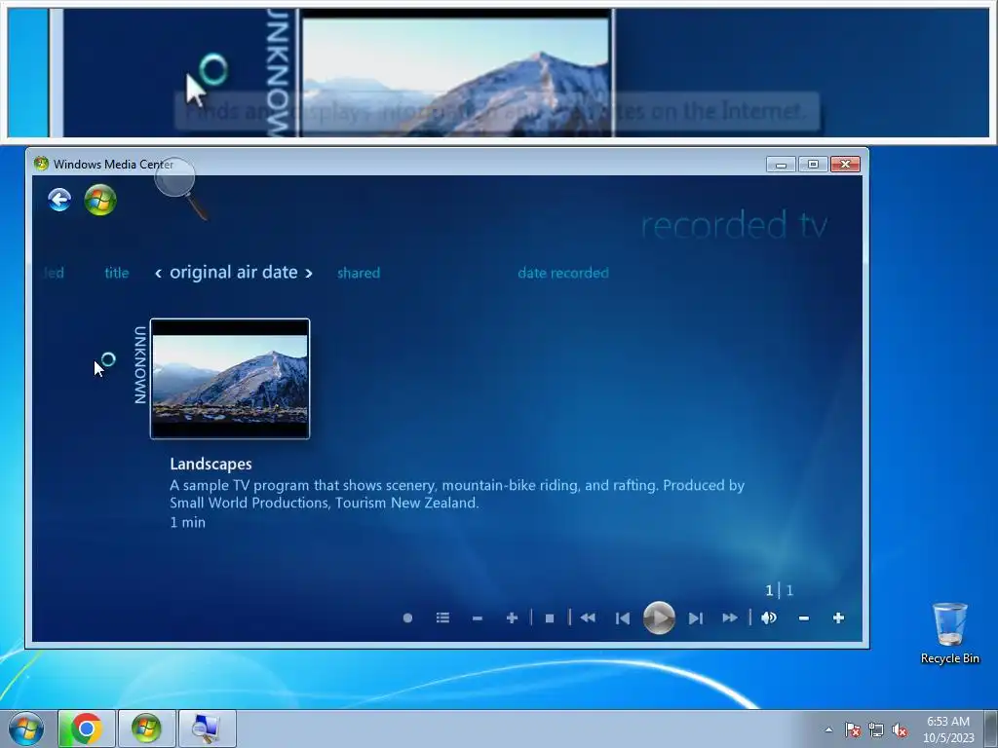Show hidden tray icons arrow
998x748 pixels.
click(828, 729)
